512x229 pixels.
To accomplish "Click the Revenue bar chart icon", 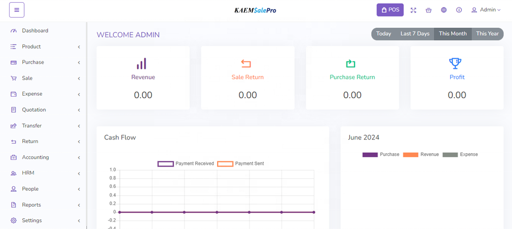I will pos(142,64).
